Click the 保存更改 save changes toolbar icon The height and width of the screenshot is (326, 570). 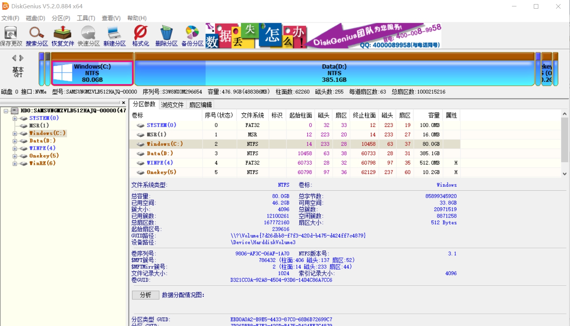tap(11, 36)
